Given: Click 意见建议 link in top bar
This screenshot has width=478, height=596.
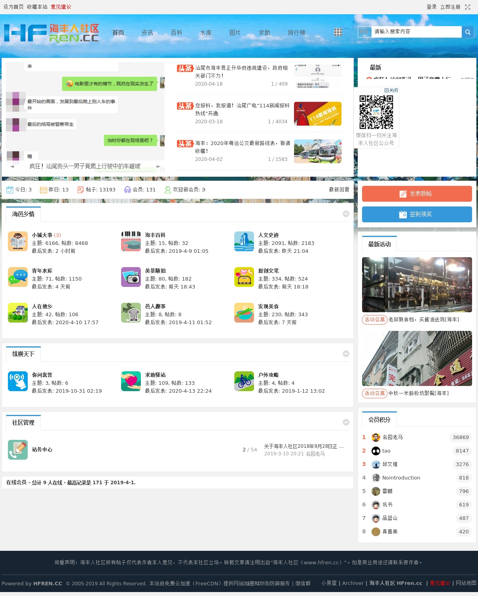Looking at the screenshot, I should point(61,7).
